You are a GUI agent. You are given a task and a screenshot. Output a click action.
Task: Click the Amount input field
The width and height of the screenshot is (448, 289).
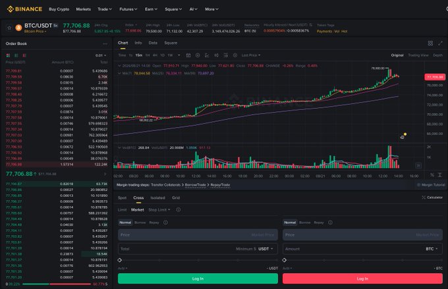pos(362,249)
